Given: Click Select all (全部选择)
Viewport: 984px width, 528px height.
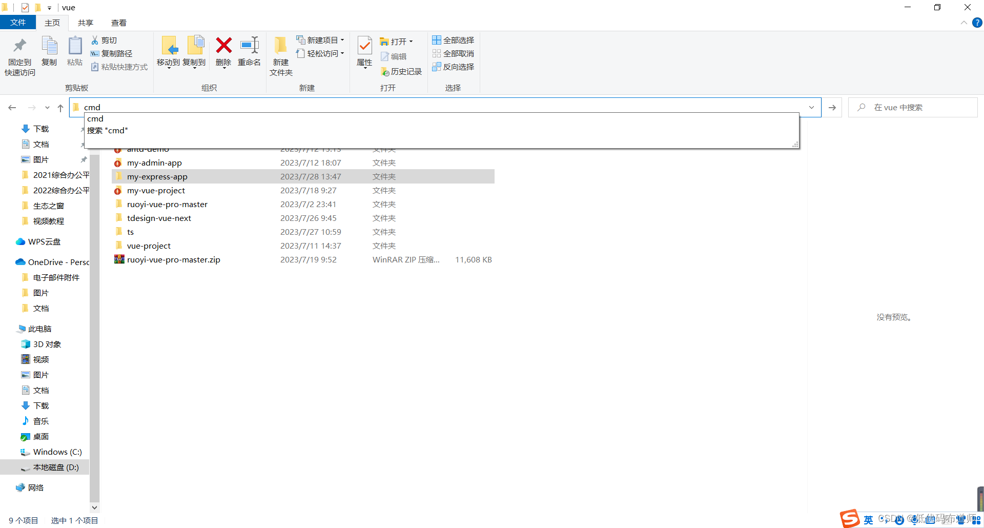Looking at the screenshot, I should [x=453, y=40].
